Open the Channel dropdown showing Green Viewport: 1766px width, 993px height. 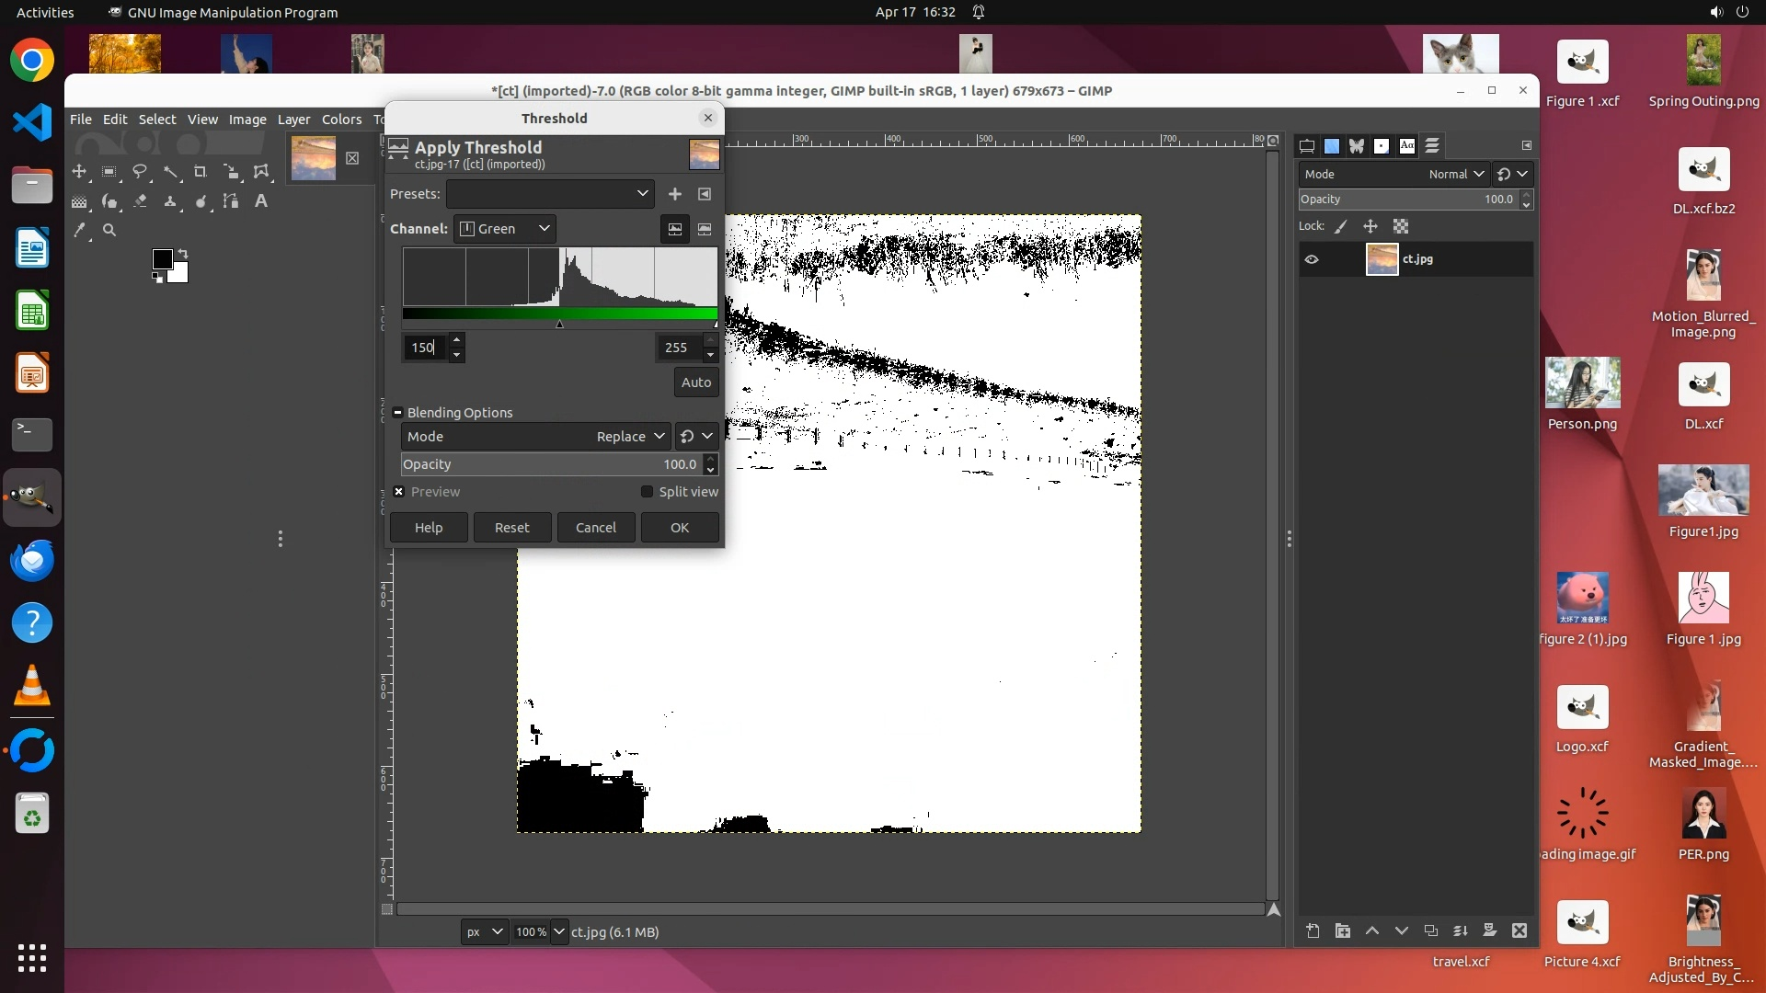pyautogui.click(x=505, y=229)
